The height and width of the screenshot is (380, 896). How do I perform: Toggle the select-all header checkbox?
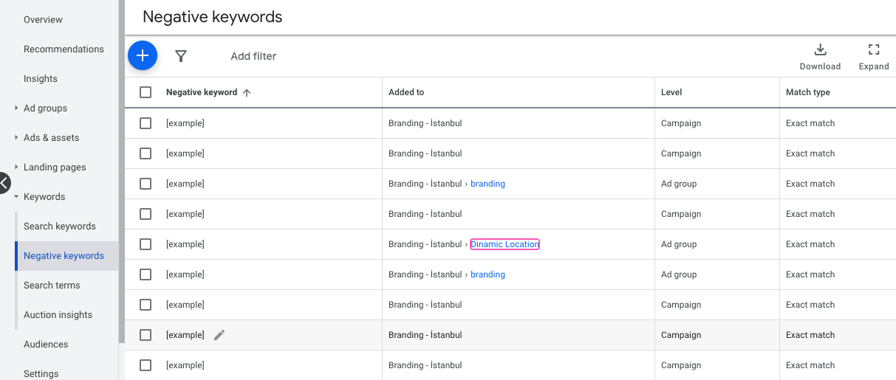click(146, 92)
